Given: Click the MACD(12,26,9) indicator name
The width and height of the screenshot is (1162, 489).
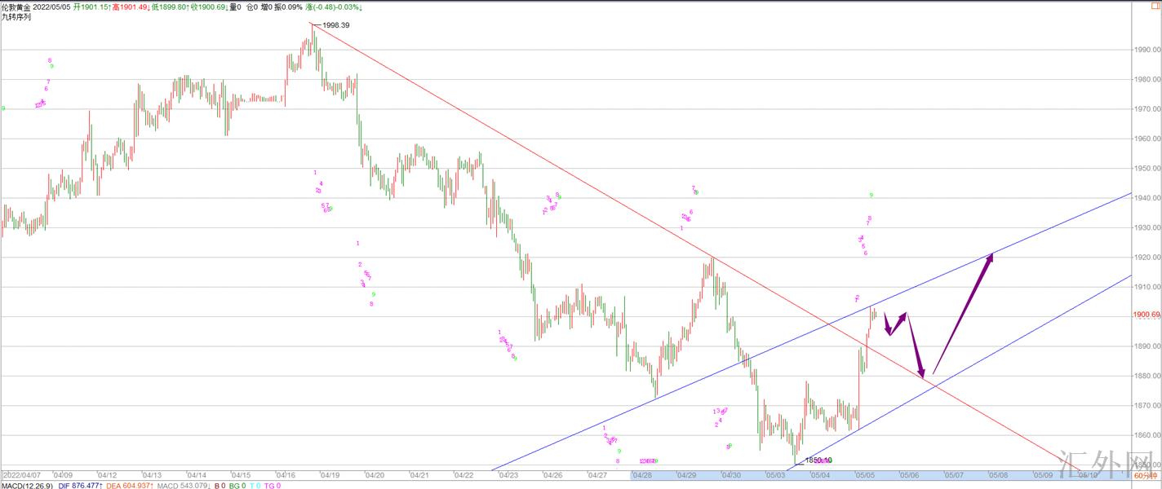Looking at the screenshot, I should (x=26, y=485).
